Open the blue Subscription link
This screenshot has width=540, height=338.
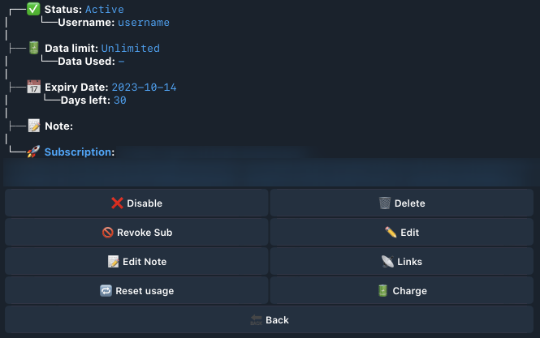pyautogui.click(x=77, y=152)
